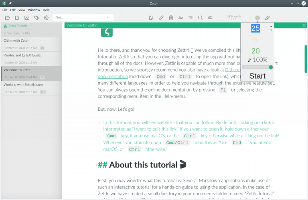The image size is (308, 200).
Task: Create a new file using the page icon
Action: [x=17, y=18]
